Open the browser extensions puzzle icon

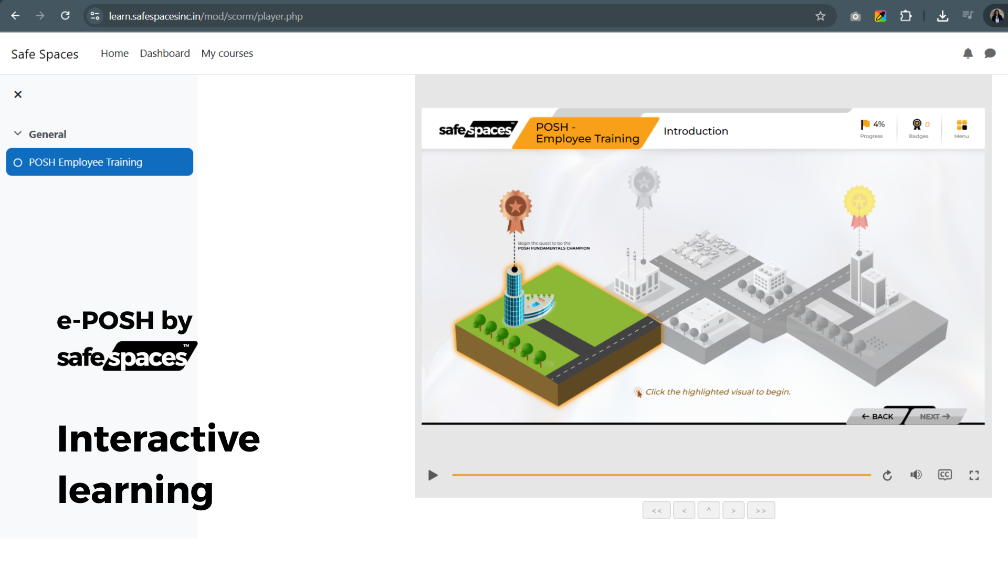point(906,16)
